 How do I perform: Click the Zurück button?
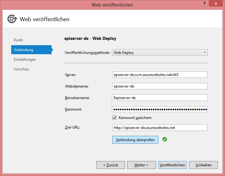110,165
